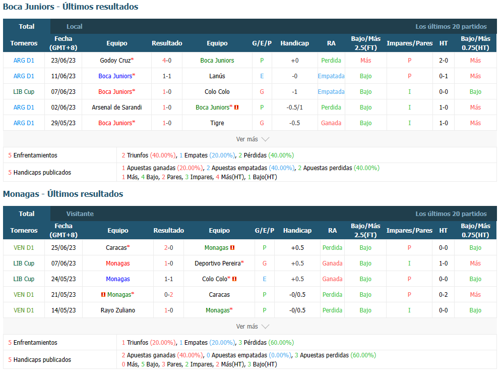Click Lanús team name
The width and height of the screenshot is (501, 373).
217,76
